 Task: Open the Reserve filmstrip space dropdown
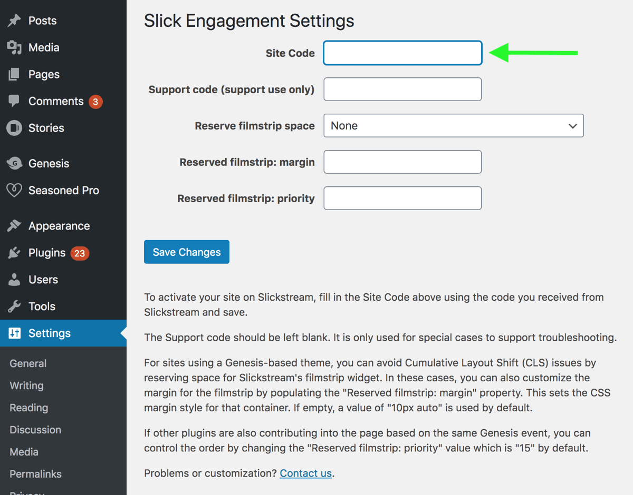tap(453, 125)
